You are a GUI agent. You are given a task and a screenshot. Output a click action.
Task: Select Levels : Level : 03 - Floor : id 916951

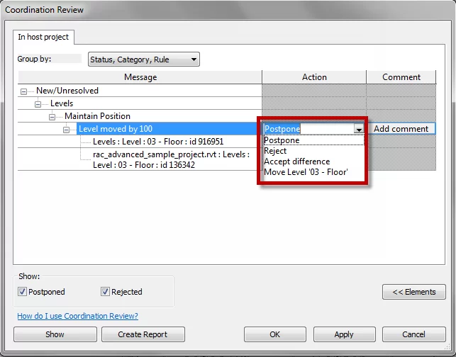(x=157, y=142)
